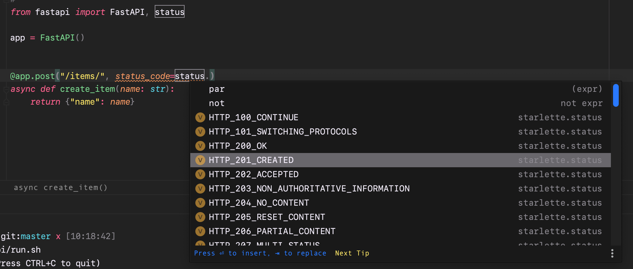
Task: Open completion popup options three-dot menu
Action: click(612, 253)
